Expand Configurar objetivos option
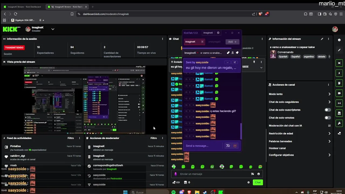 click(329, 155)
